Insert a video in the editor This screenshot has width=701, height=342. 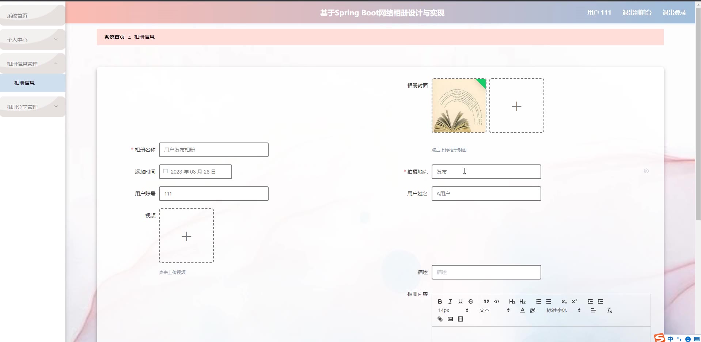(x=461, y=319)
